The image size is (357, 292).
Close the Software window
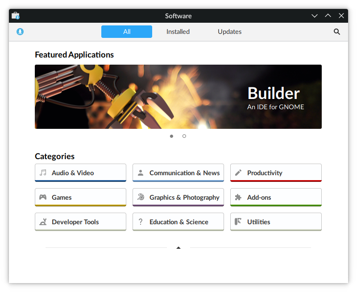click(341, 16)
